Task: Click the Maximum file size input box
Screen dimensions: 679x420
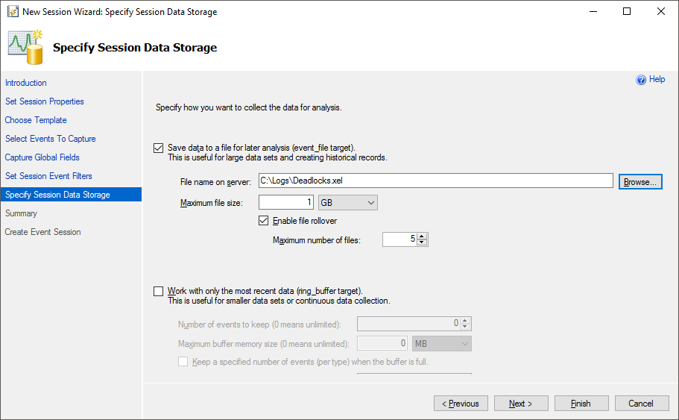Action: [x=285, y=202]
